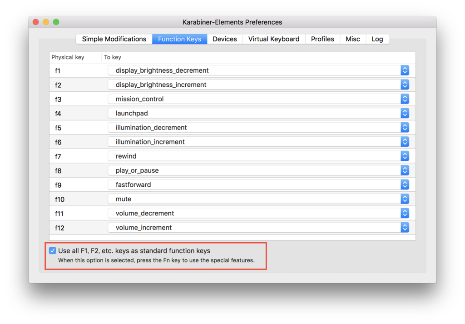Switch to the Misc tab
This screenshot has height=324, width=465.
click(x=352, y=39)
